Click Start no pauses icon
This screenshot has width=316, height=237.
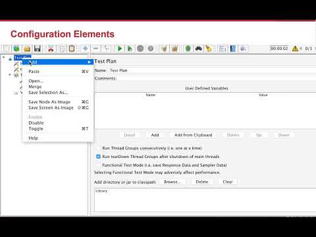[x=130, y=49]
